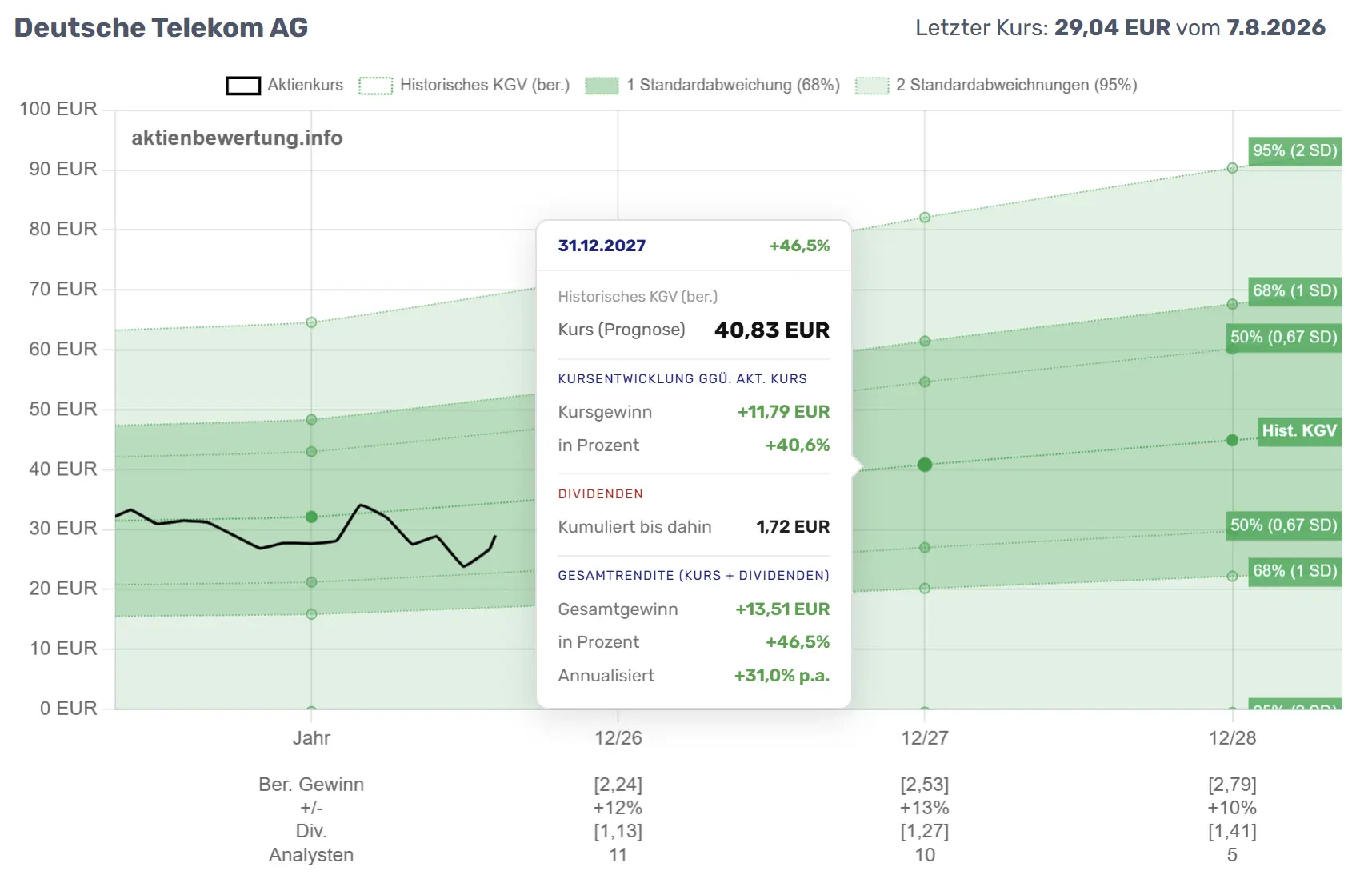This screenshot has width=1360, height=875.
Task: Click the Deutsche Telekom AG title
Action: pyautogui.click(x=161, y=27)
